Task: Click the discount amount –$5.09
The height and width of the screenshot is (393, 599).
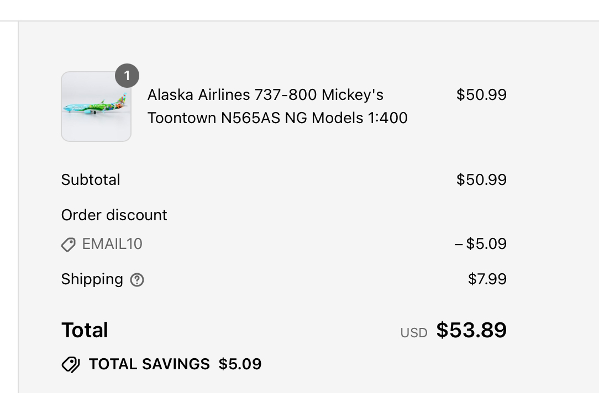Action: [480, 244]
